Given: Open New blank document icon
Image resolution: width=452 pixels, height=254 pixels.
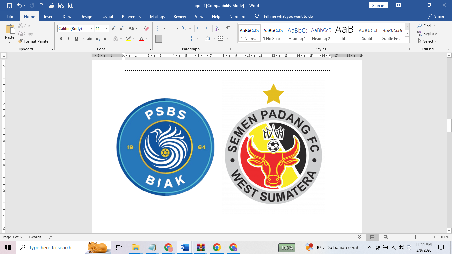Looking at the screenshot, I should tap(41, 5).
